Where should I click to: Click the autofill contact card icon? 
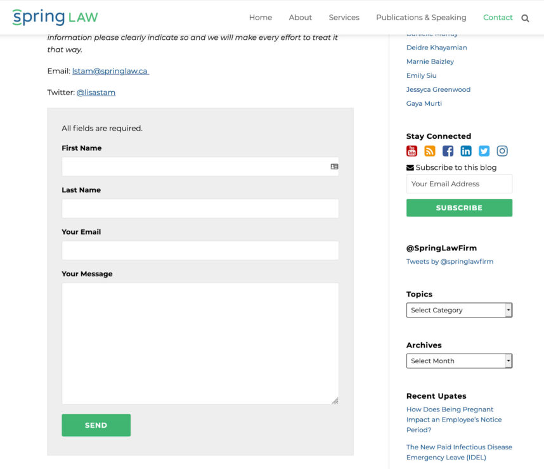[334, 167]
